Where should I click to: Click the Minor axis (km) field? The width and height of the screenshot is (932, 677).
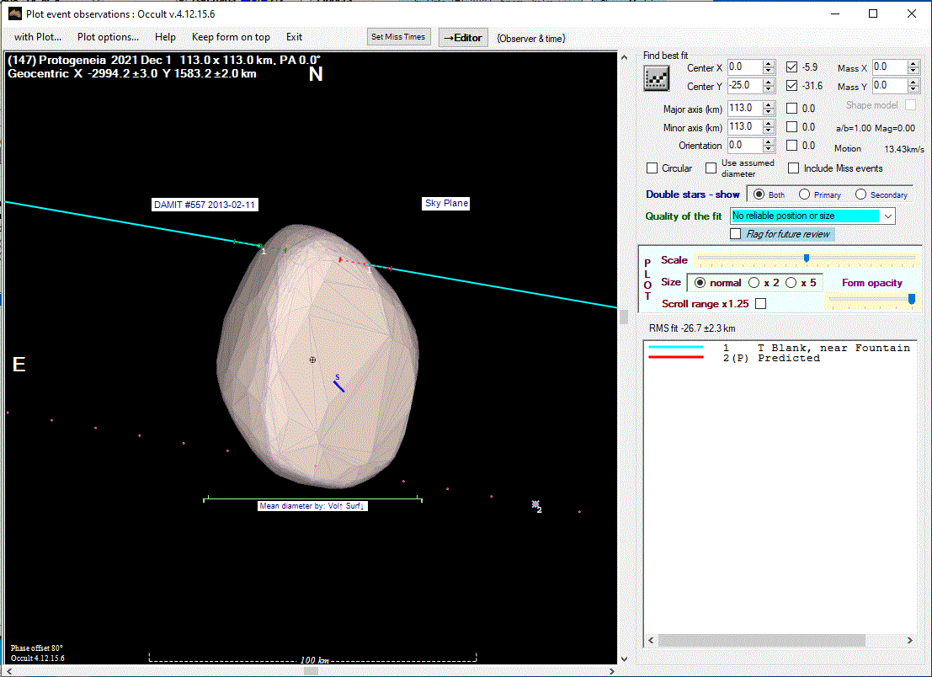[745, 126]
